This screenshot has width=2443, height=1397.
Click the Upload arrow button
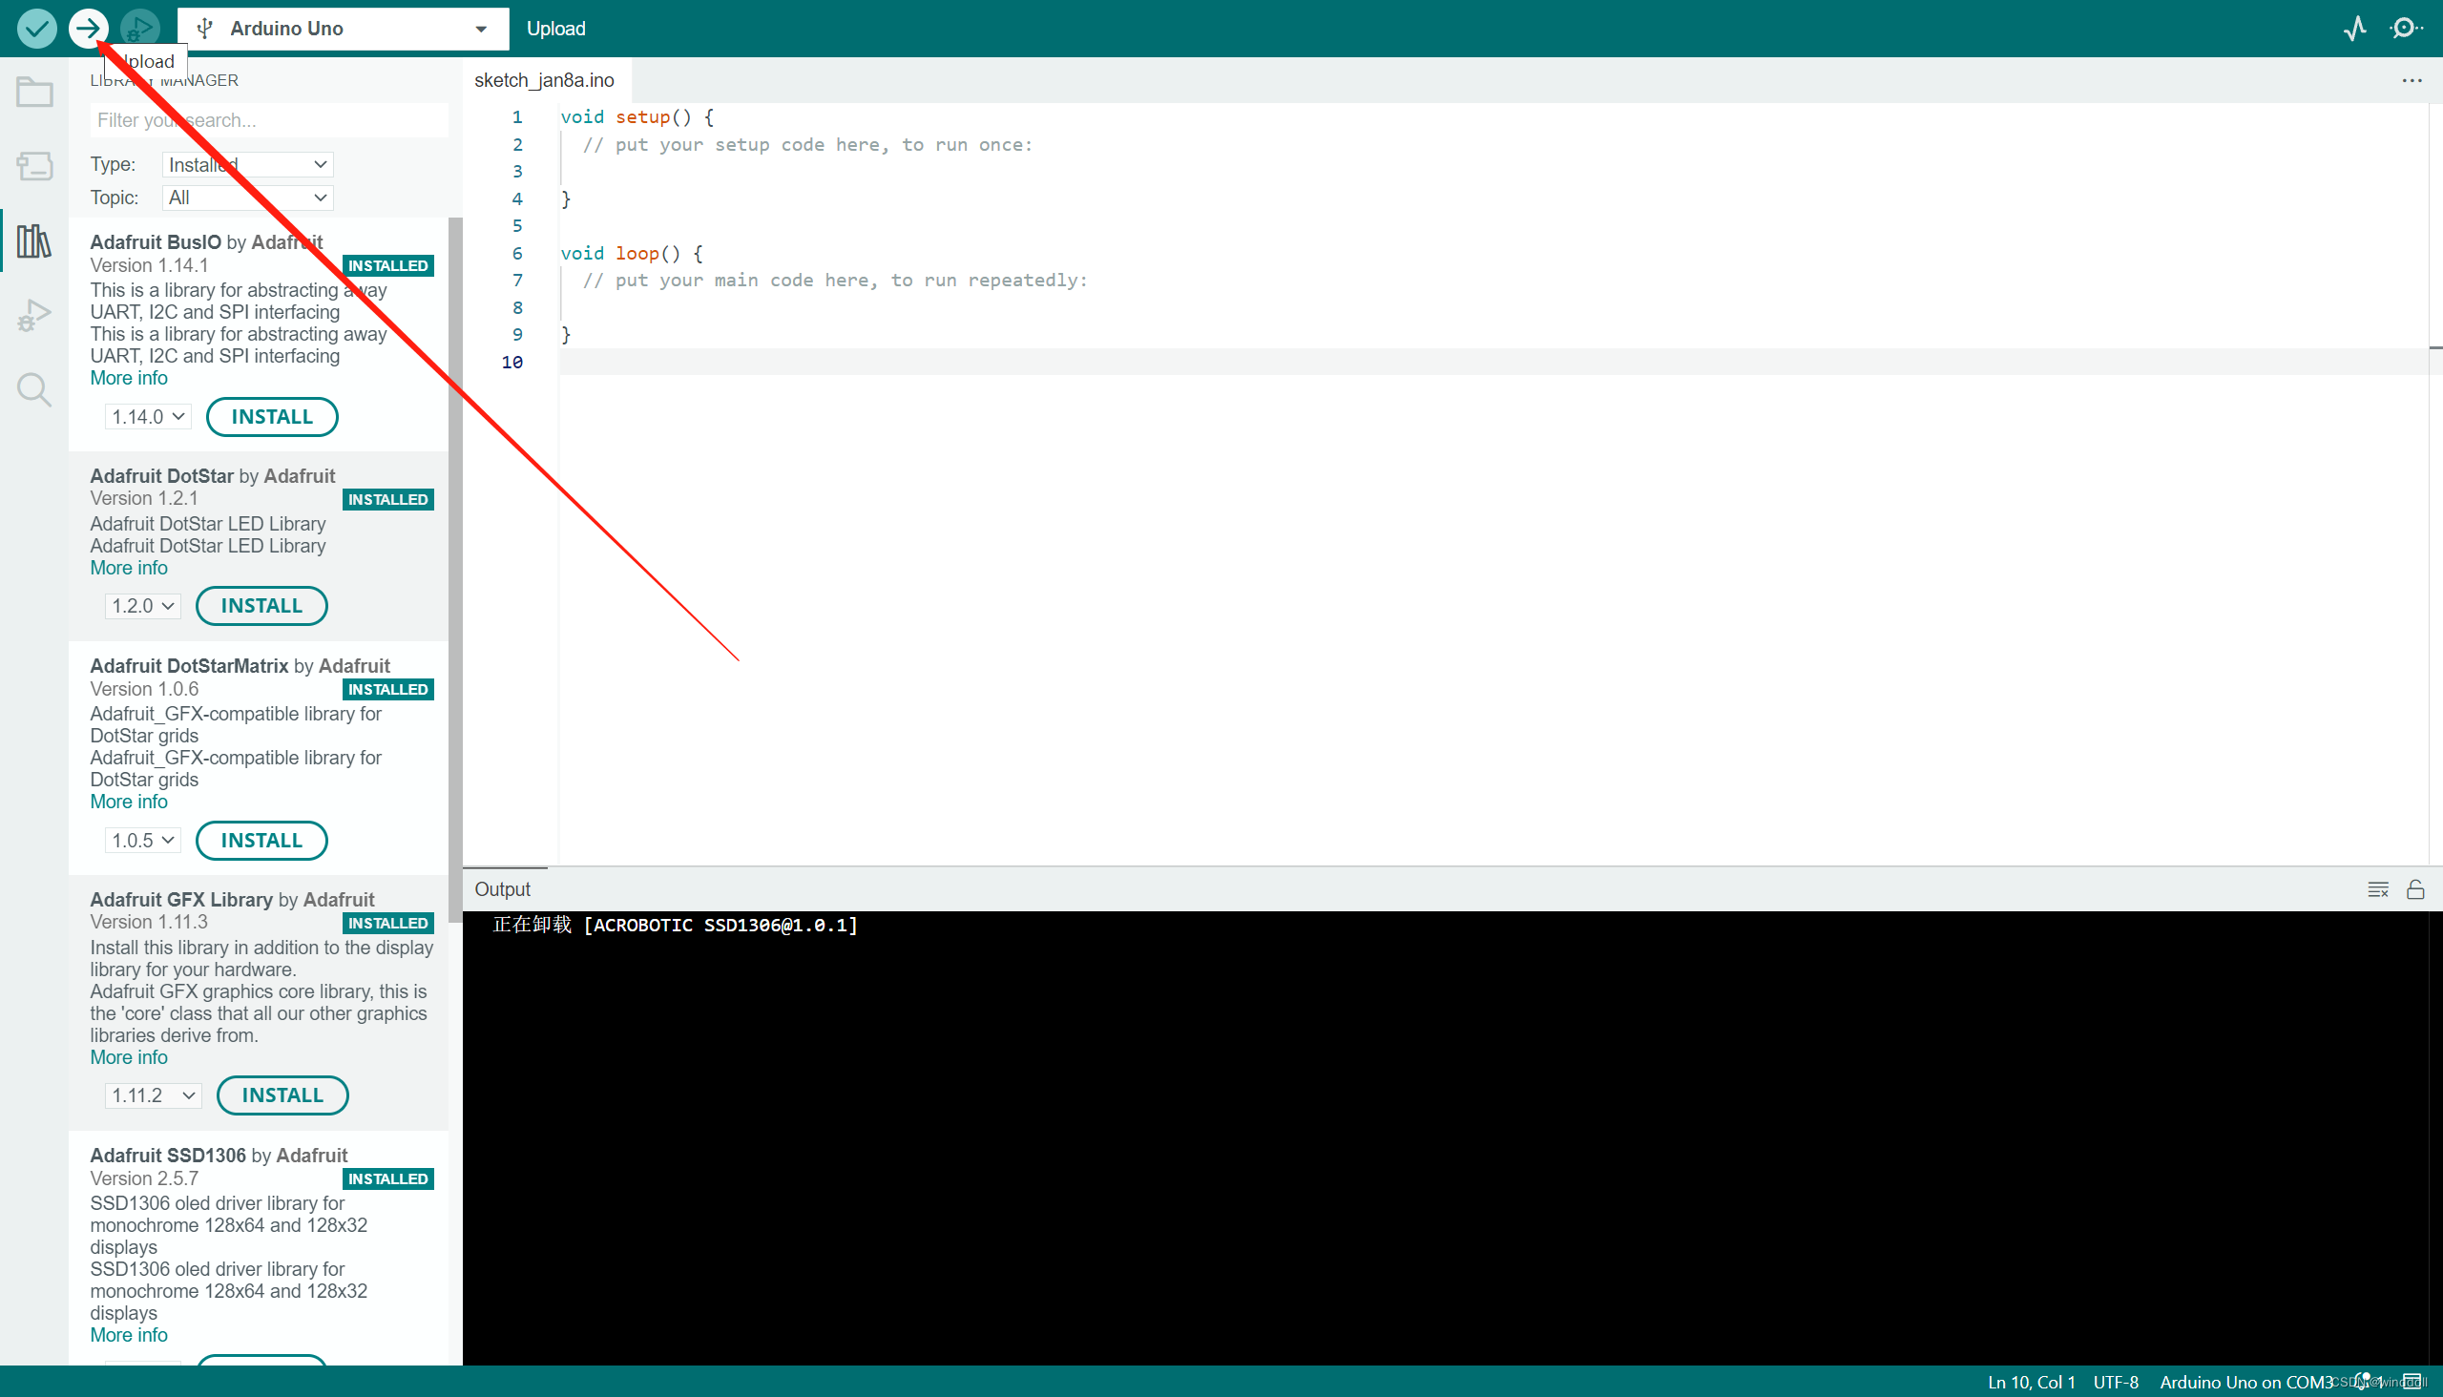(89, 28)
